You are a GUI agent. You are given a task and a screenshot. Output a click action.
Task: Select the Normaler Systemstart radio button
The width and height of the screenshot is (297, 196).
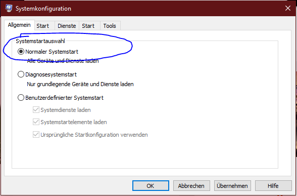[21, 52]
